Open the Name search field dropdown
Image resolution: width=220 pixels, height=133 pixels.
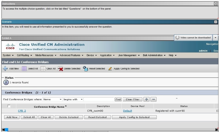pyautogui.click(x=52, y=99)
